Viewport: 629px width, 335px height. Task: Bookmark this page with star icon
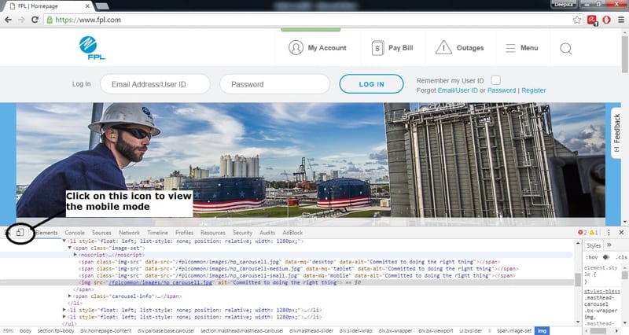(577, 19)
